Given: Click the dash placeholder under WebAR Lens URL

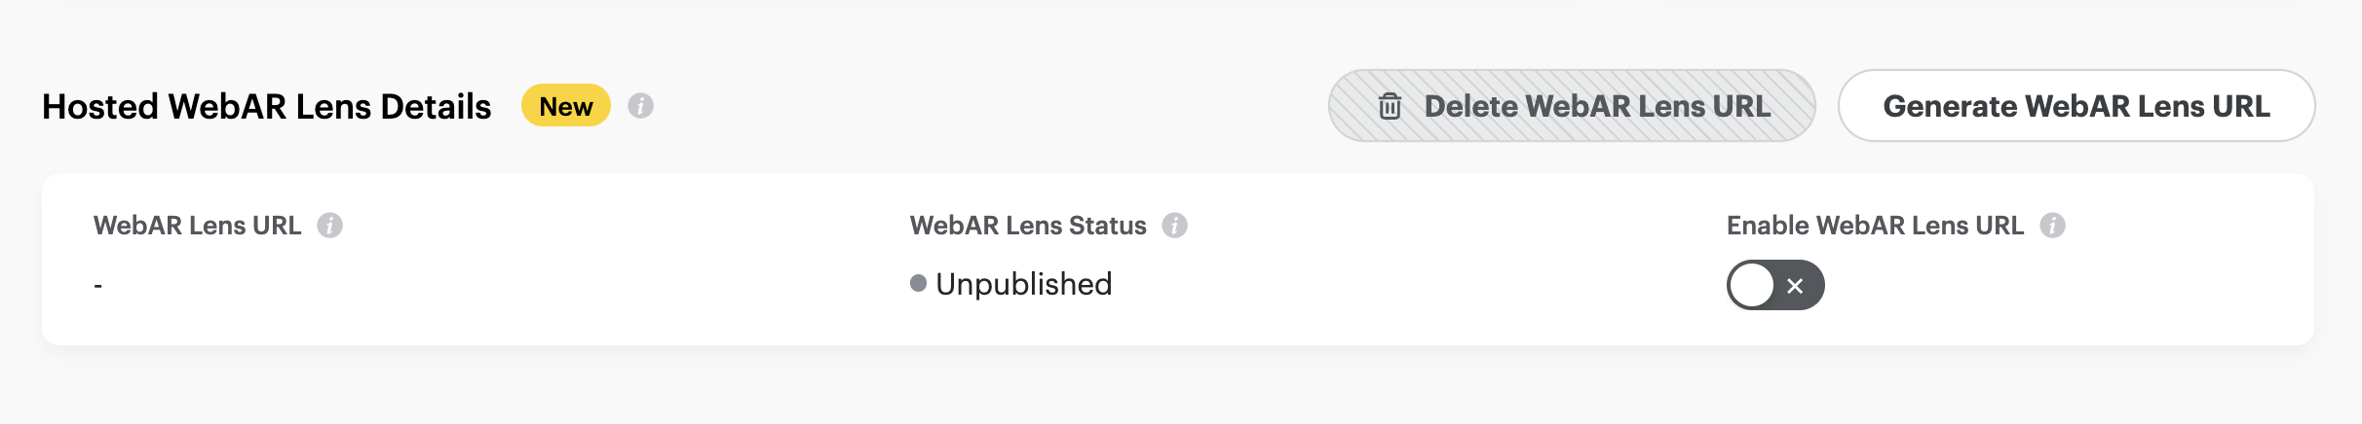Looking at the screenshot, I should pyautogui.click(x=98, y=286).
